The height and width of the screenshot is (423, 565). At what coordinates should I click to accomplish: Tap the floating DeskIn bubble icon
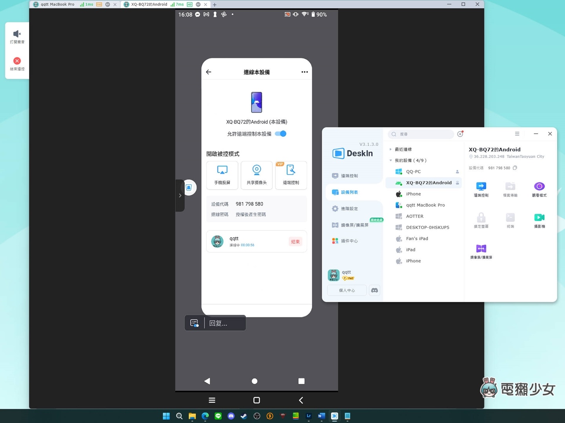click(189, 187)
